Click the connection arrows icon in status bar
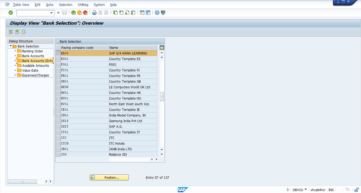The width and height of the screenshot is (361, 193). (x=348, y=190)
